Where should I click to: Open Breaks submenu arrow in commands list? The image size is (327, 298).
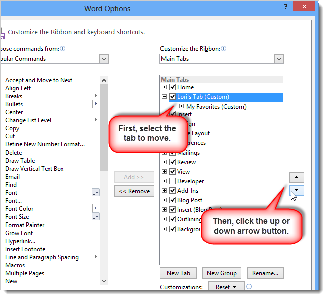tap(95, 95)
